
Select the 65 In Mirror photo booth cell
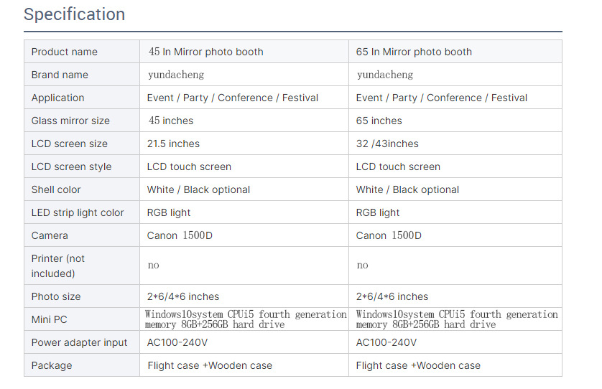(x=414, y=52)
